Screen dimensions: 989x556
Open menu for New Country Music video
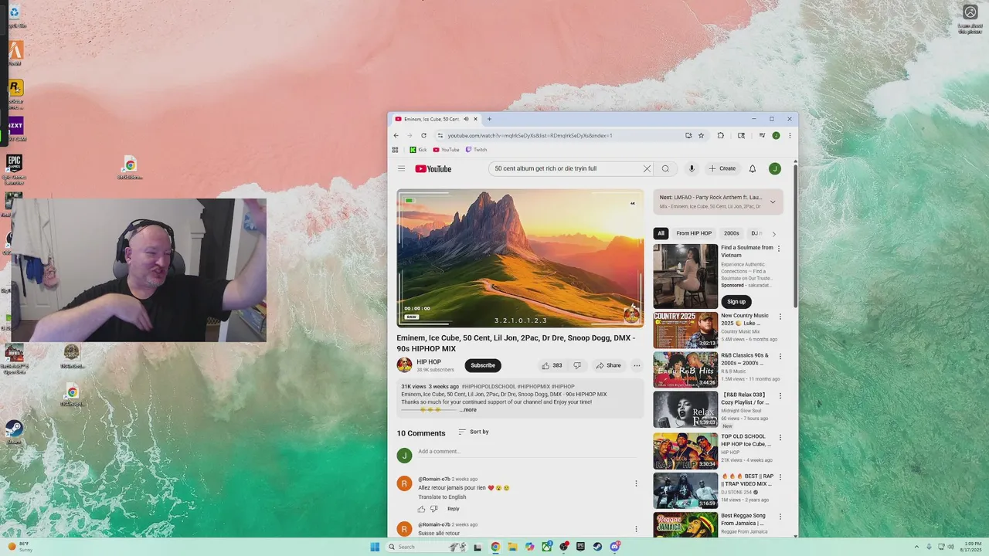click(x=780, y=317)
